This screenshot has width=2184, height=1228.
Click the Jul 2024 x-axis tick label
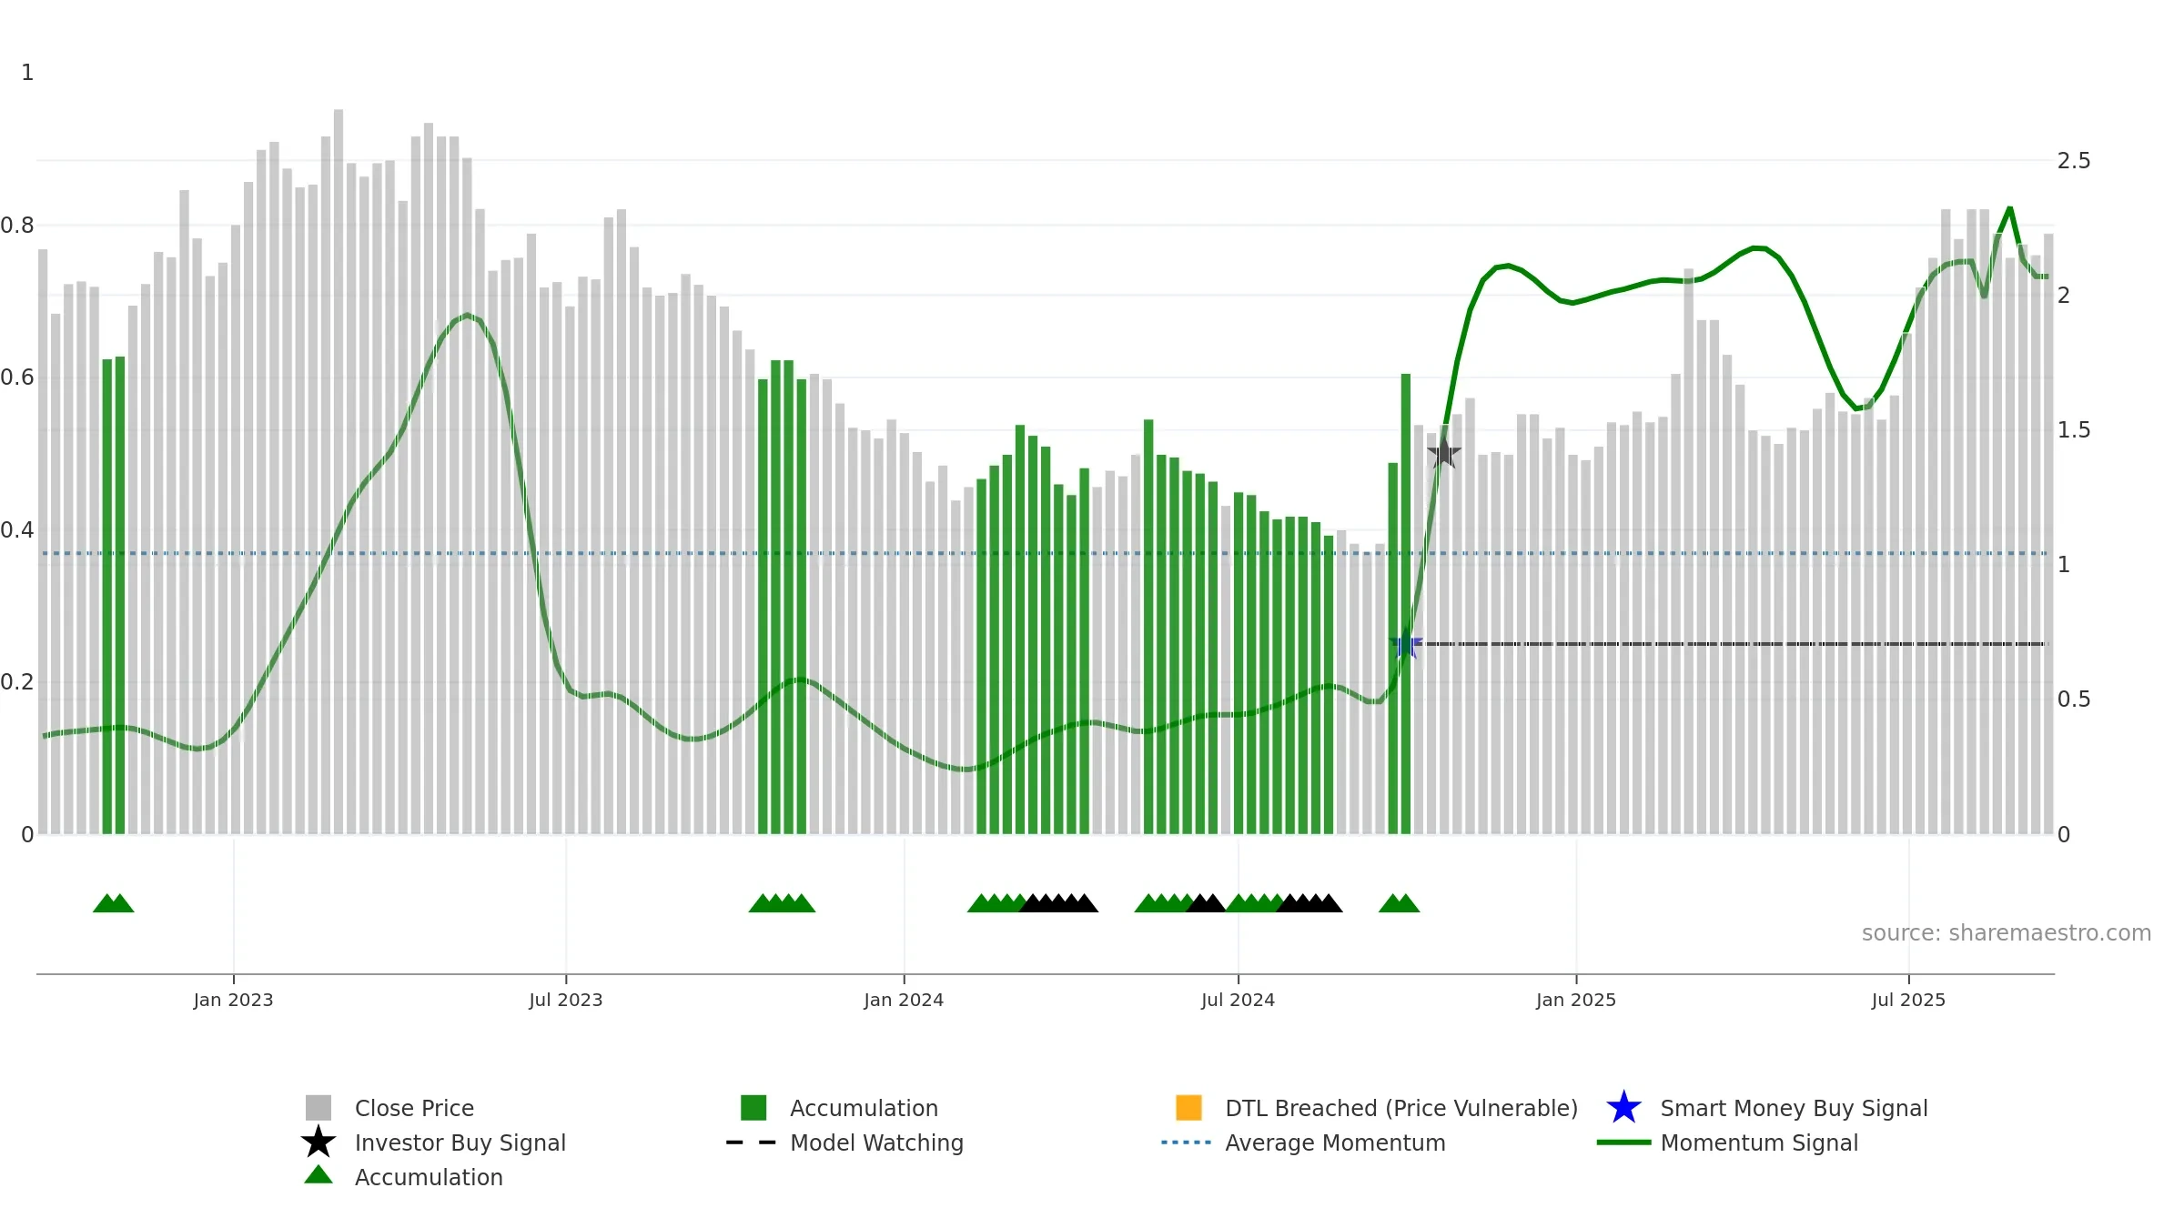tap(1238, 1000)
